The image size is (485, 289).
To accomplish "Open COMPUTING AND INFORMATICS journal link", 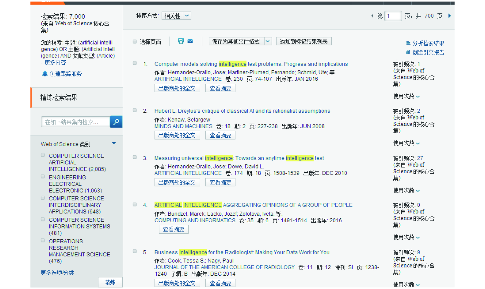I will (x=195, y=220).
